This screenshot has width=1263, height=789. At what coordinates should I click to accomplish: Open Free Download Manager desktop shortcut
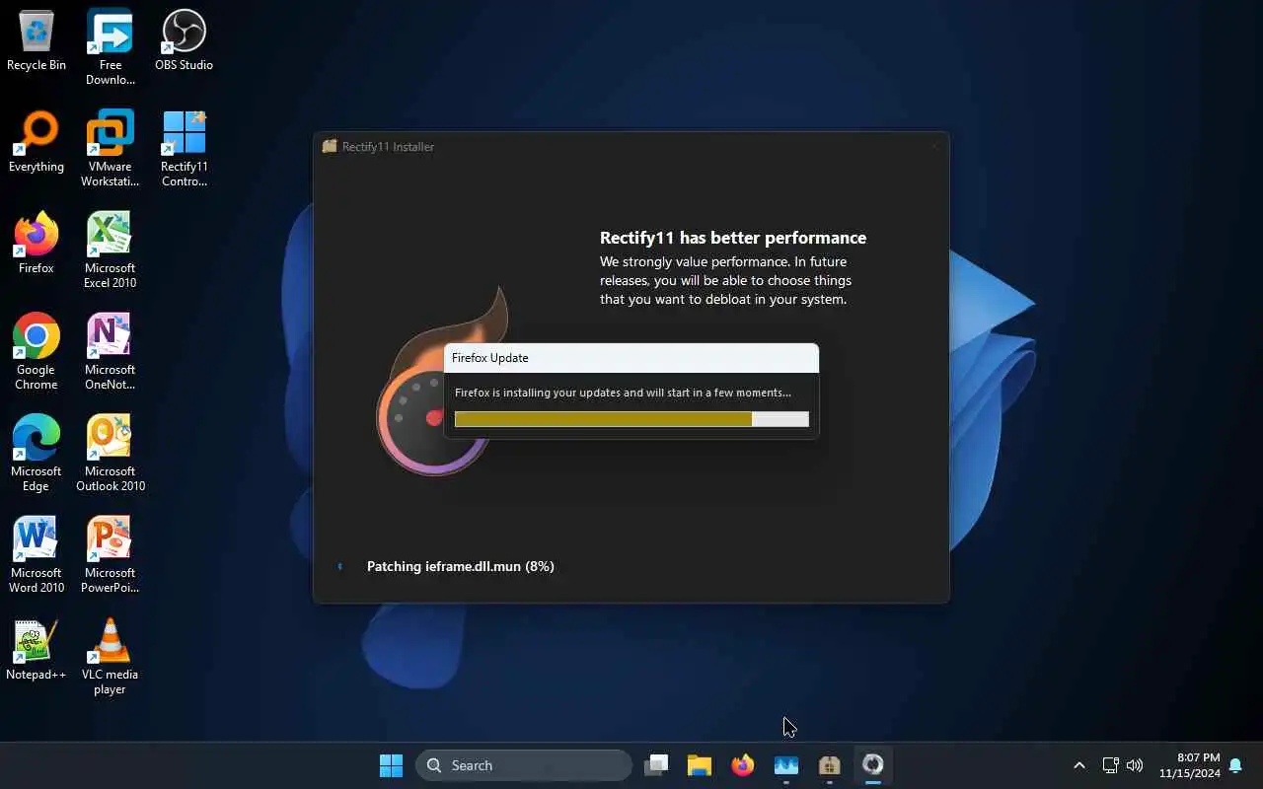[x=110, y=47]
